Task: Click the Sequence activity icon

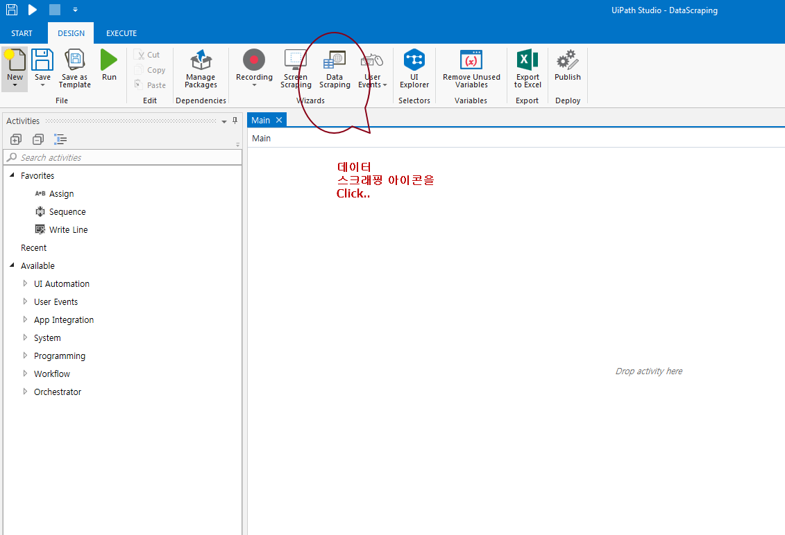Action: click(40, 211)
